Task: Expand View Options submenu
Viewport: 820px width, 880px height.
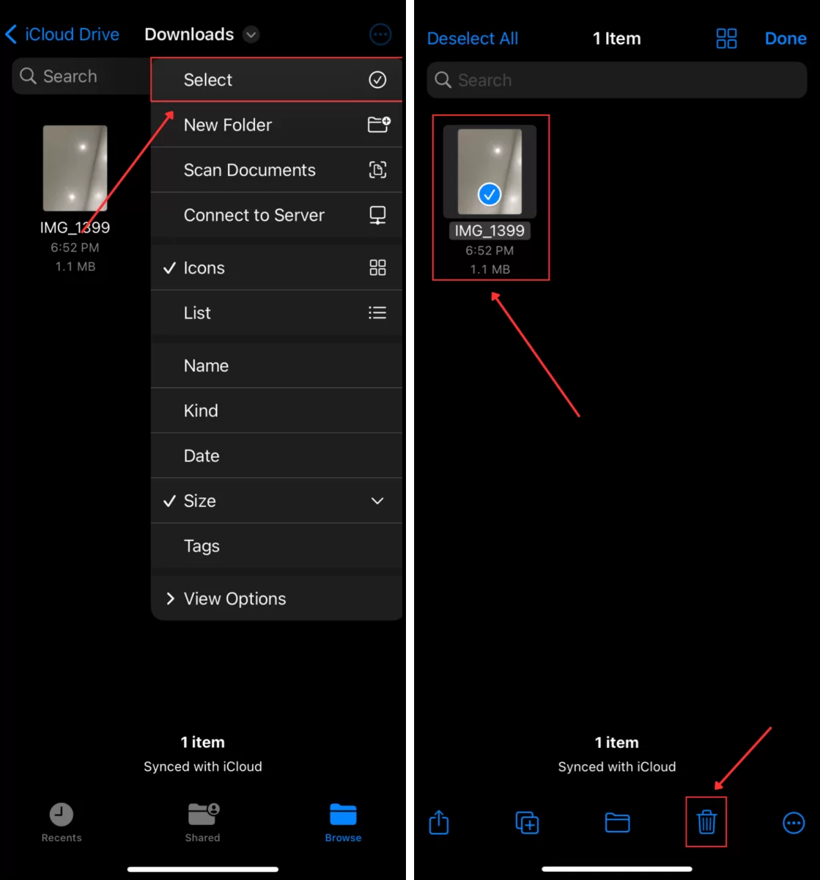Action: pyautogui.click(x=276, y=598)
